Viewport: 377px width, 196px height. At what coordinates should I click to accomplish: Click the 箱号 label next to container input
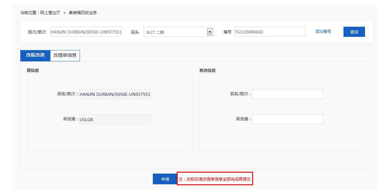pos(228,32)
